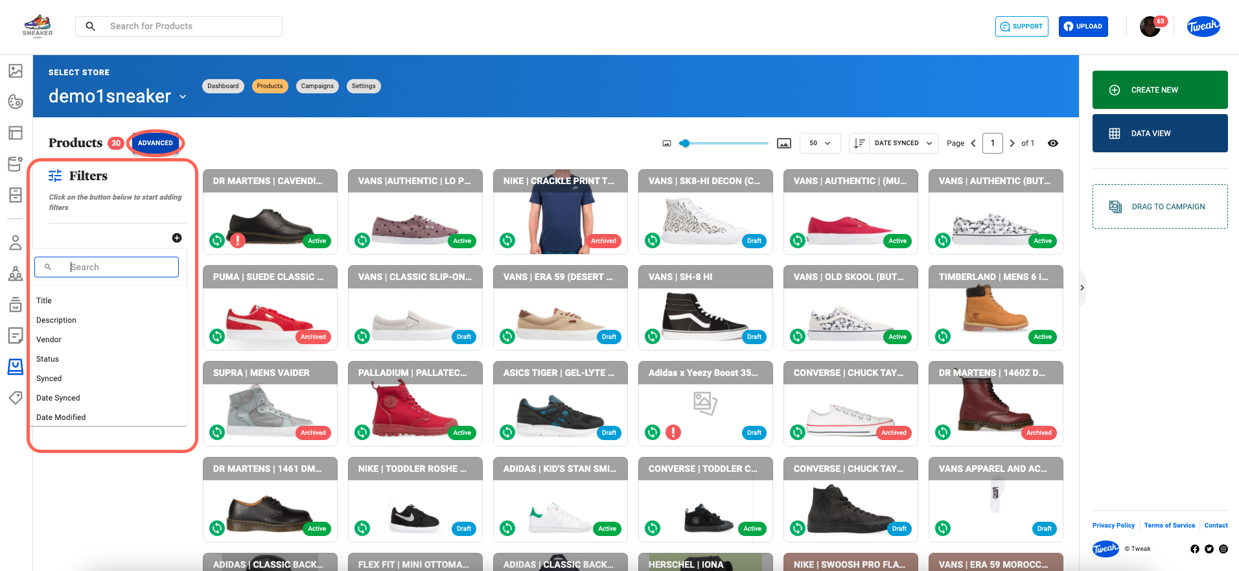This screenshot has height=571, width=1239.
Task: Click sync icon on Timberland Mens 6 card
Action: [x=943, y=336]
